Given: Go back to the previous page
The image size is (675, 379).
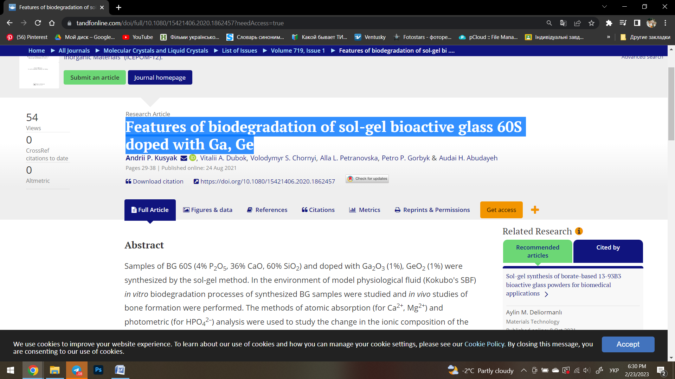Looking at the screenshot, I should 9,23.
